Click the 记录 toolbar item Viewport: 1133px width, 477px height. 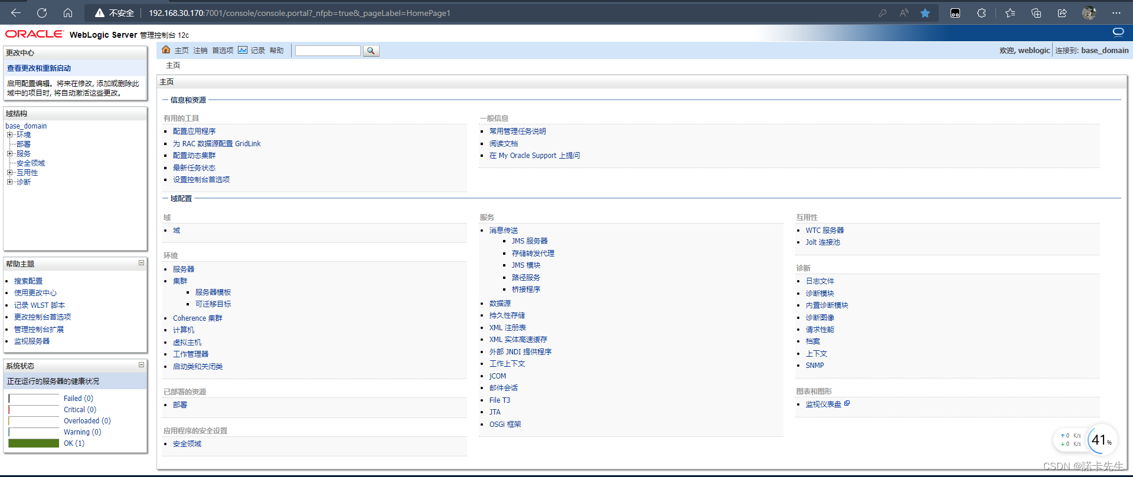coord(258,51)
